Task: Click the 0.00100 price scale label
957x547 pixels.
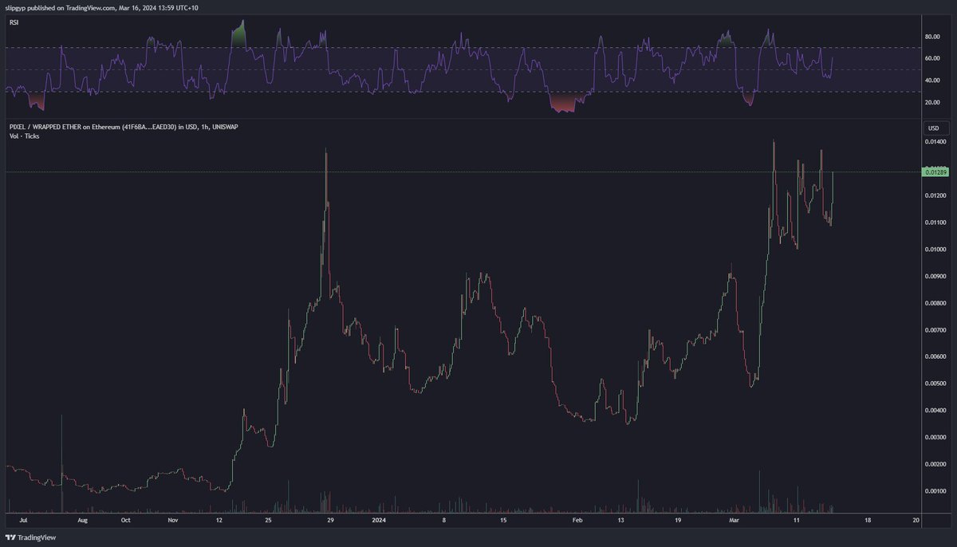Action: click(x=935, y=491)
